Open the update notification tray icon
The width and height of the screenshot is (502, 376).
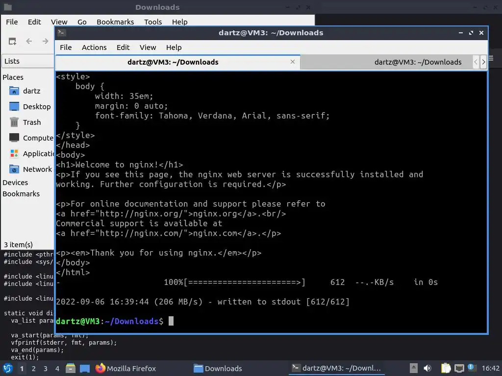click(x=471, y=367)
